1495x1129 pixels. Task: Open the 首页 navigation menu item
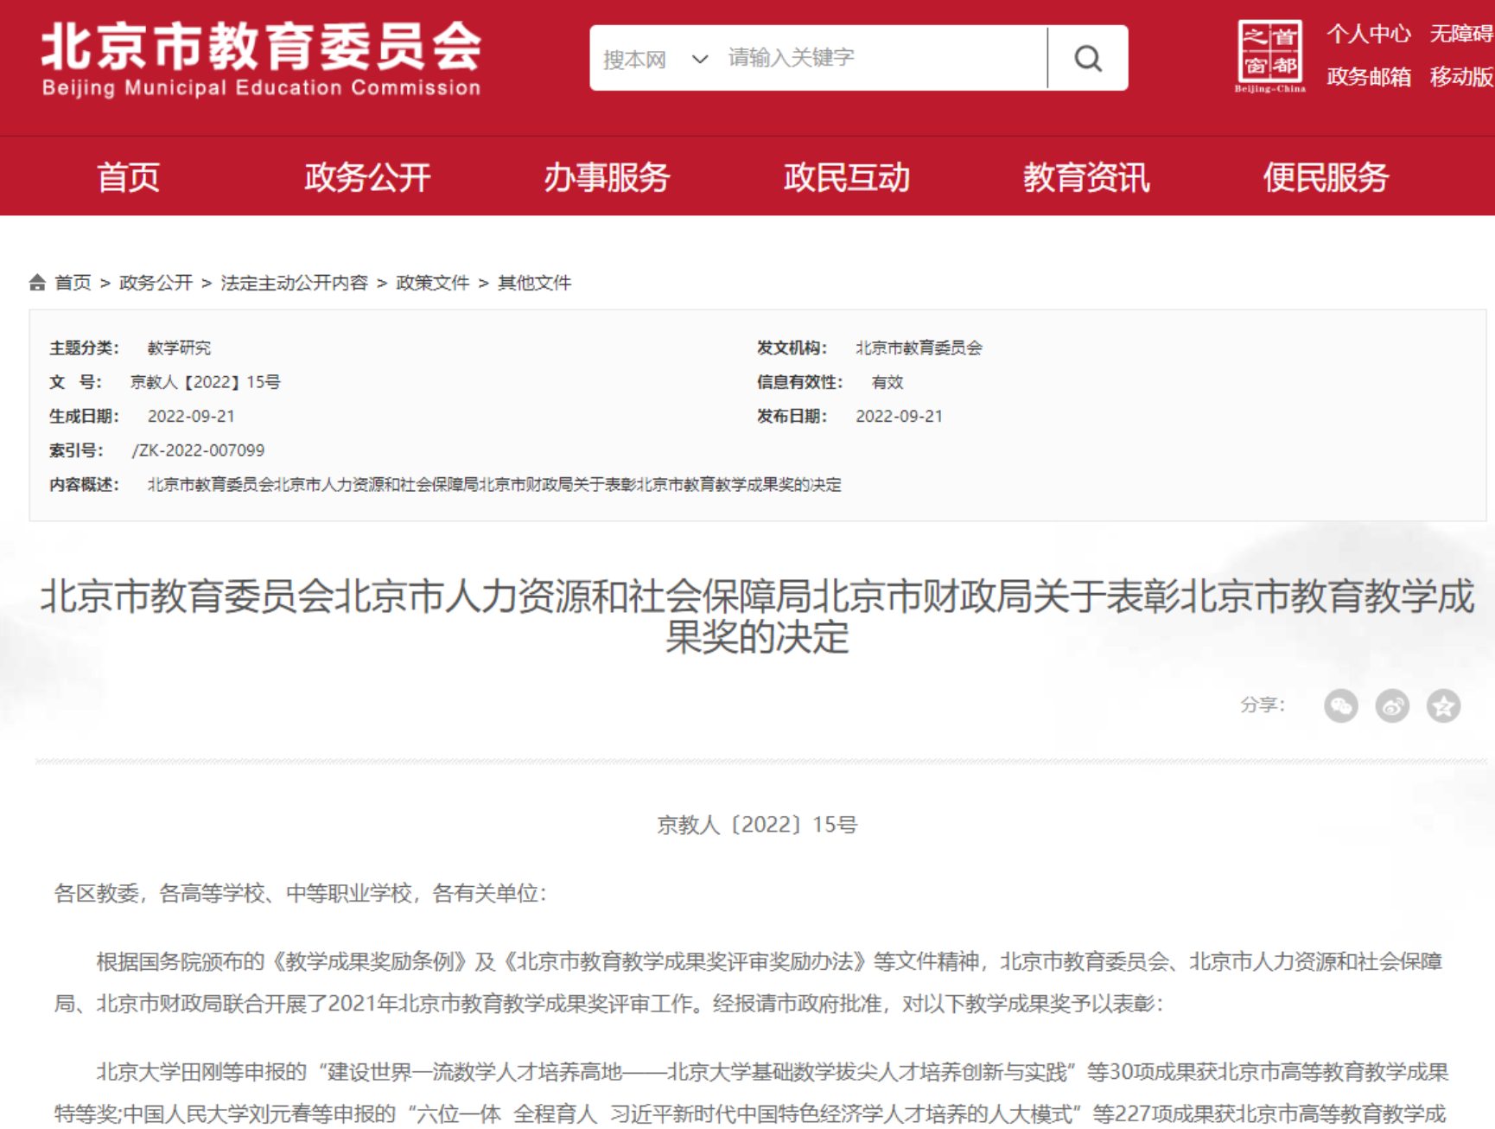point(128,177)
